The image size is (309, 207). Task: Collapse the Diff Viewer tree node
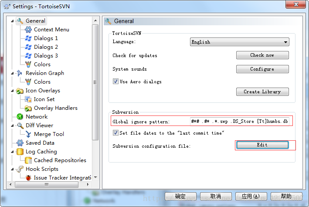(x=12, y=126)
